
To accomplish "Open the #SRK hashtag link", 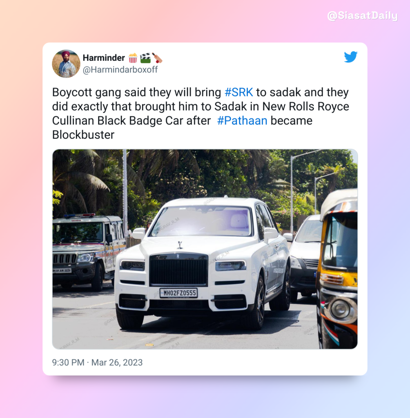I will (x=239, y=92).
